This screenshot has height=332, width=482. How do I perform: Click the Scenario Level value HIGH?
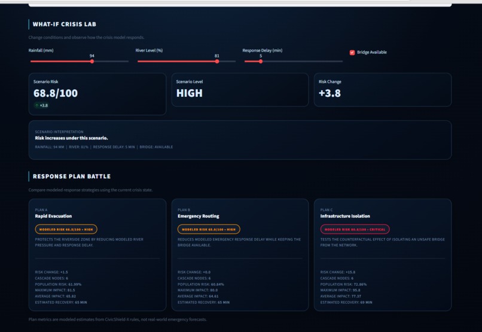point(190,93)
